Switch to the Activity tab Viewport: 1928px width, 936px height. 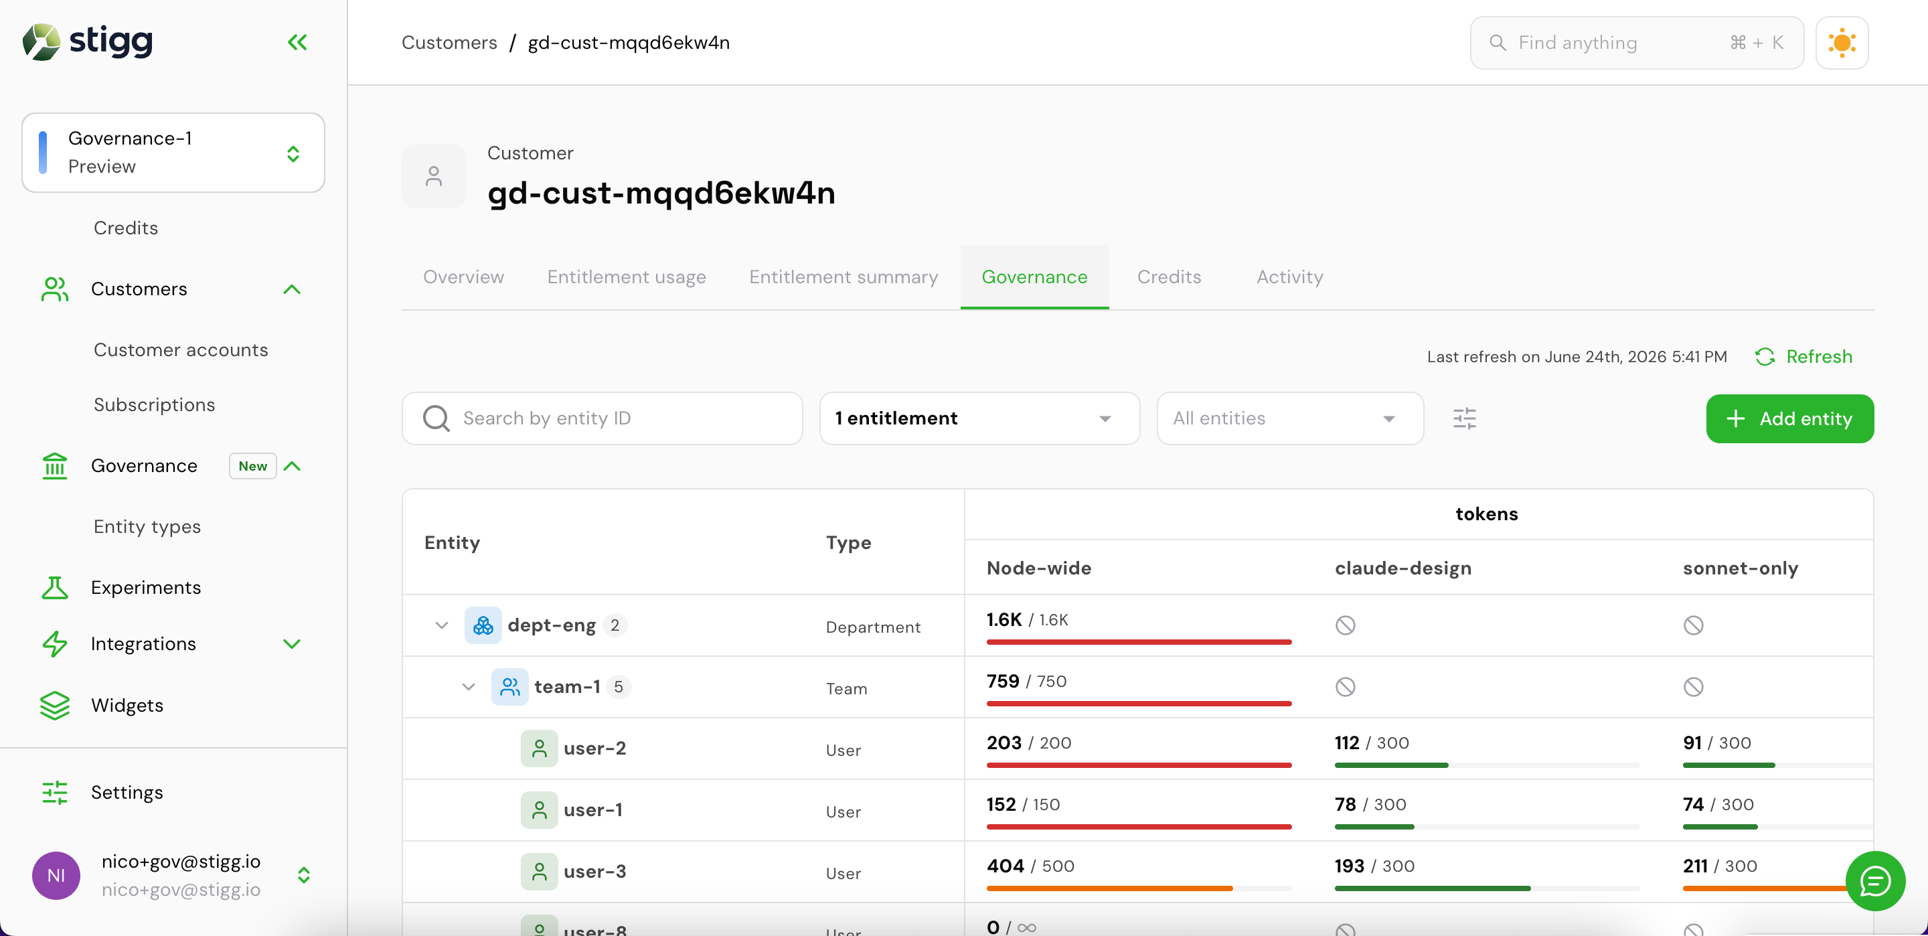tap(1289, 277)
